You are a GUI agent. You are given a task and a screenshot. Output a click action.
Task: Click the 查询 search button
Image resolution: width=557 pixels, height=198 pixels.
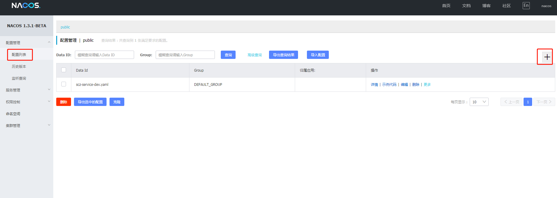pos(228,55)
